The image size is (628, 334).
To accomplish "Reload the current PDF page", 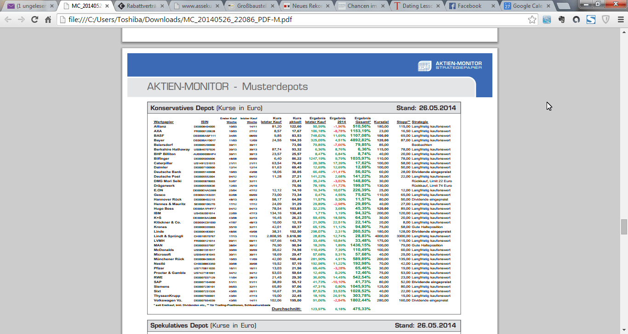I will 34,20.
